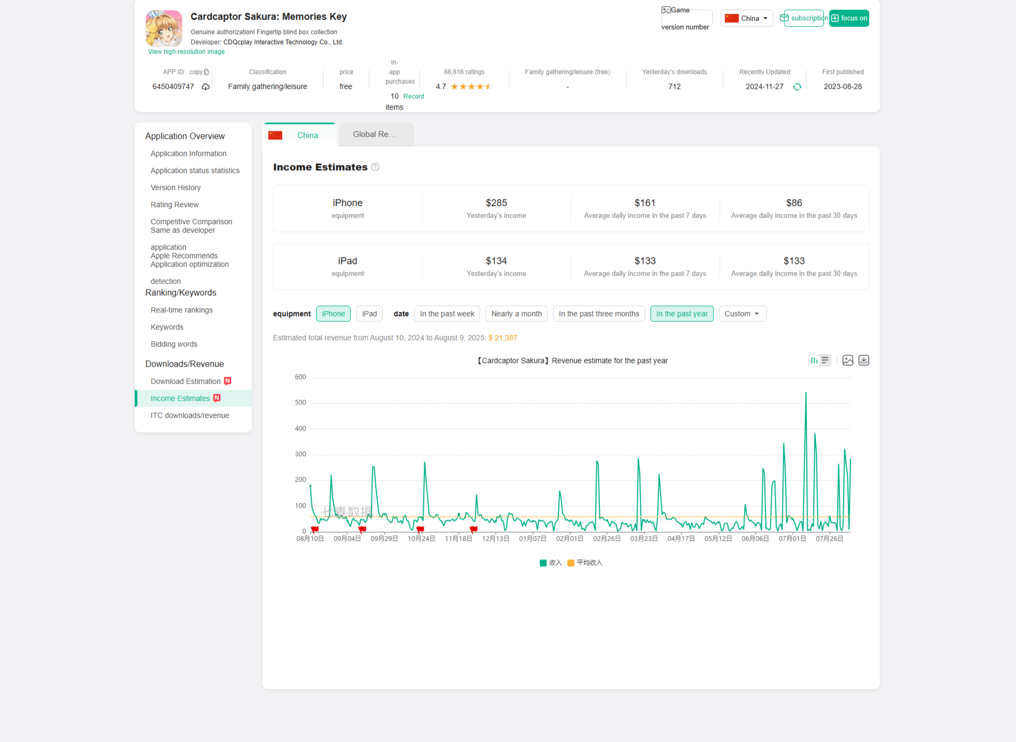The image size is (1016, 742).
Task: Select iPhone equipment filter
Action: click(x=333, y=314)
